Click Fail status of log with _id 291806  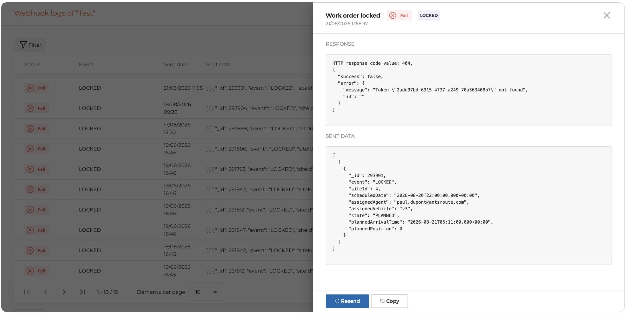36,149
